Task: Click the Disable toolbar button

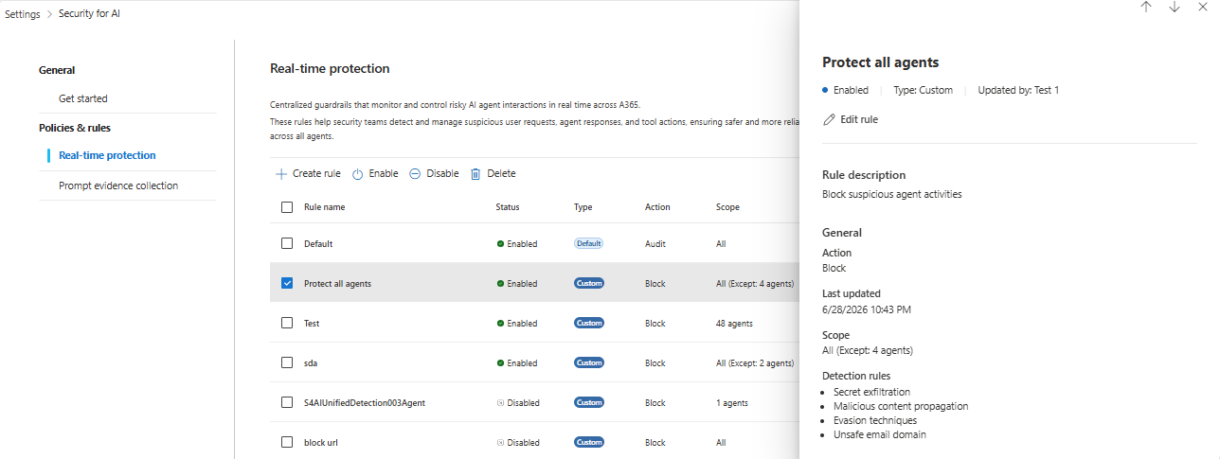Action: point(434,174)
